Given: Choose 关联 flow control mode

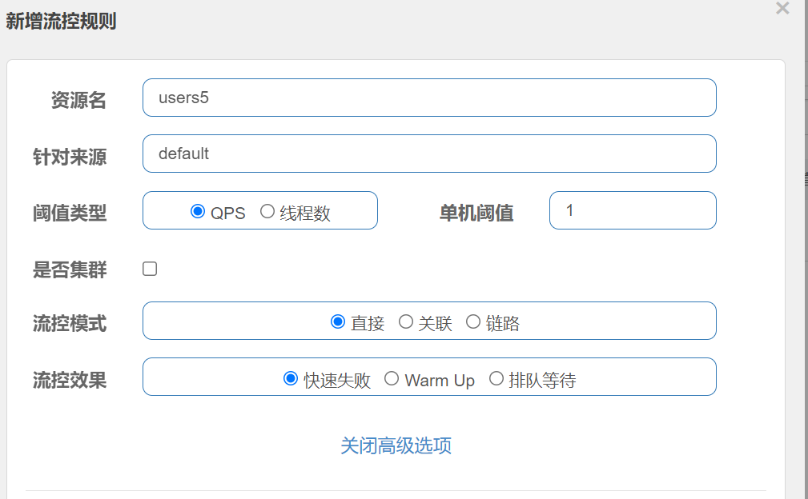Looking at the screenshot, I should [406, 322].
